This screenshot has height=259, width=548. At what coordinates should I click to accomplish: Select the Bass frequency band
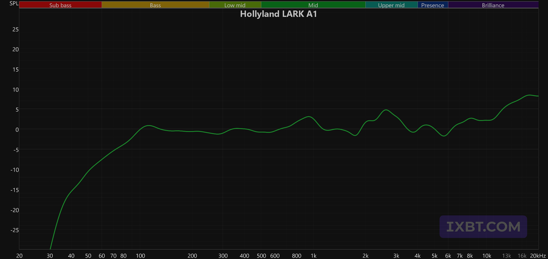(155, 5)
